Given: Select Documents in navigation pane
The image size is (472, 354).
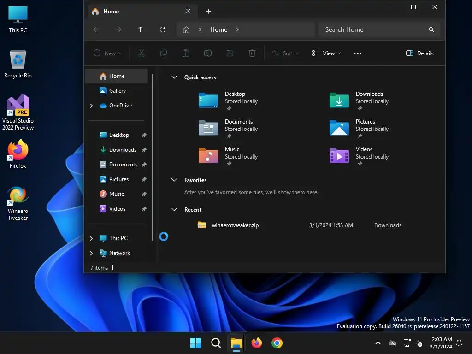Looking at the screenshot, I should [117, 165].
